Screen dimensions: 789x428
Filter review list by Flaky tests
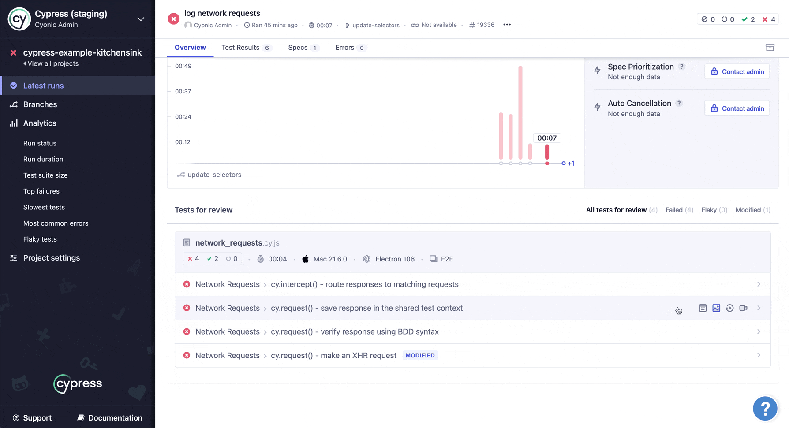tap(714, 210)
